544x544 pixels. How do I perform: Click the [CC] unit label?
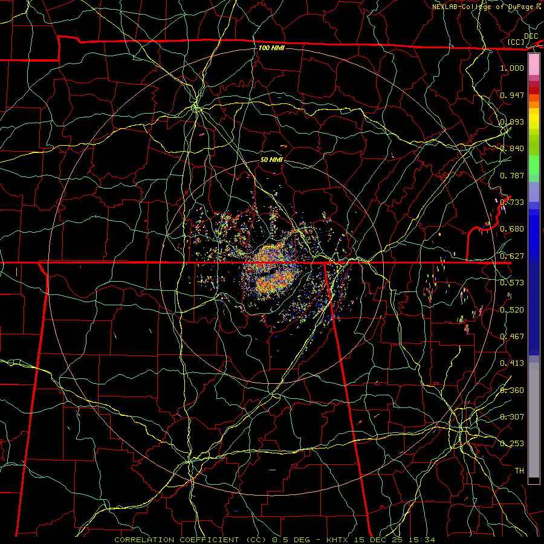(x=516, y=42)
